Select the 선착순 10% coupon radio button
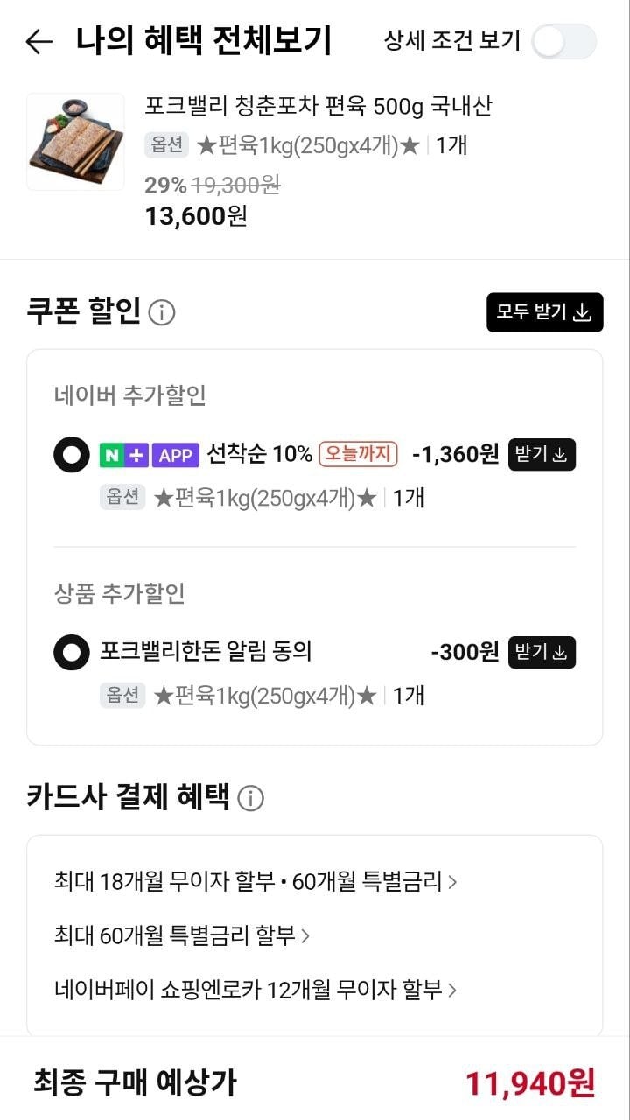 click(x=72, y=455)
